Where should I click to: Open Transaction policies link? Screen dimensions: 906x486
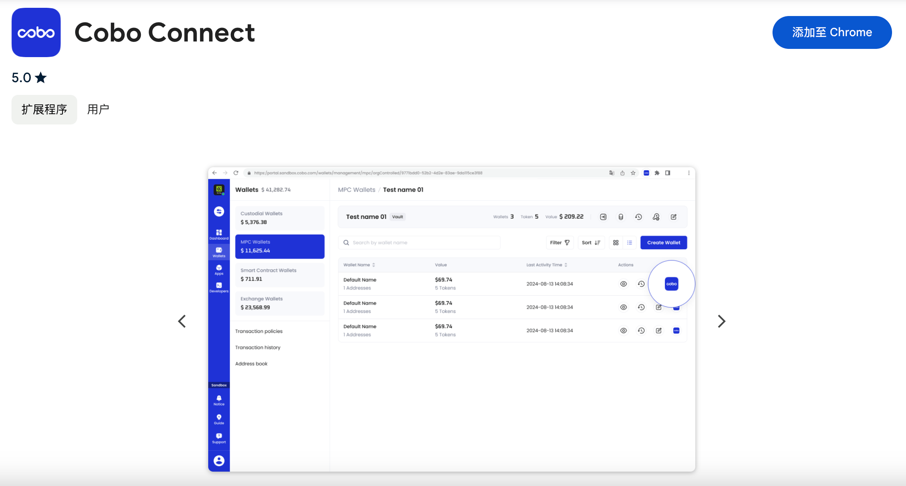[x=259, y=331]
